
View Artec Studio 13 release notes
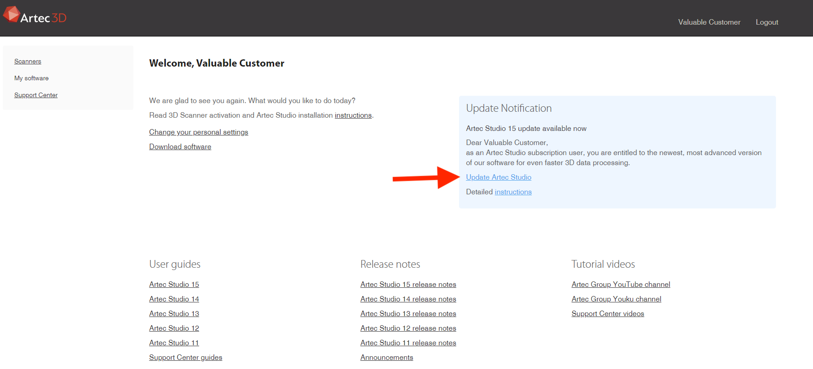point(408,314)
